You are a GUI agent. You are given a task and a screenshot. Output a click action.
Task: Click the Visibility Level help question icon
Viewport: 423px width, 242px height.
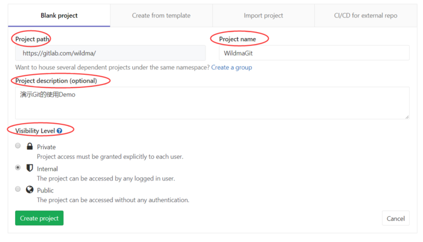[59, 130]
